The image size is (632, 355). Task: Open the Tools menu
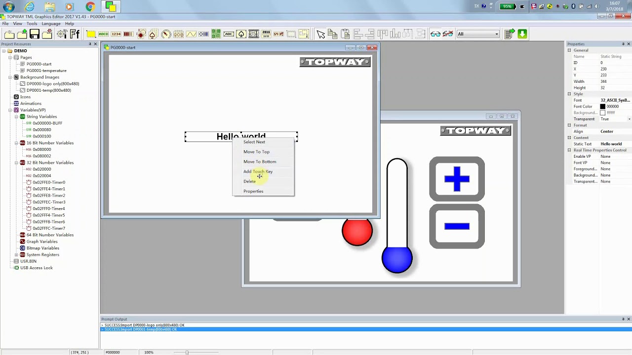(x=32, y=24)
